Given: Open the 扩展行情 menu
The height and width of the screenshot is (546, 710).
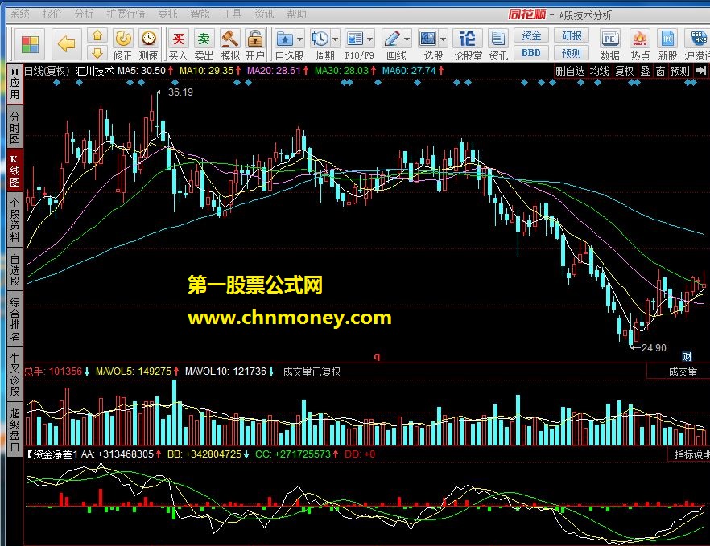Looking at the screenshot, I should tap(126, 14).
